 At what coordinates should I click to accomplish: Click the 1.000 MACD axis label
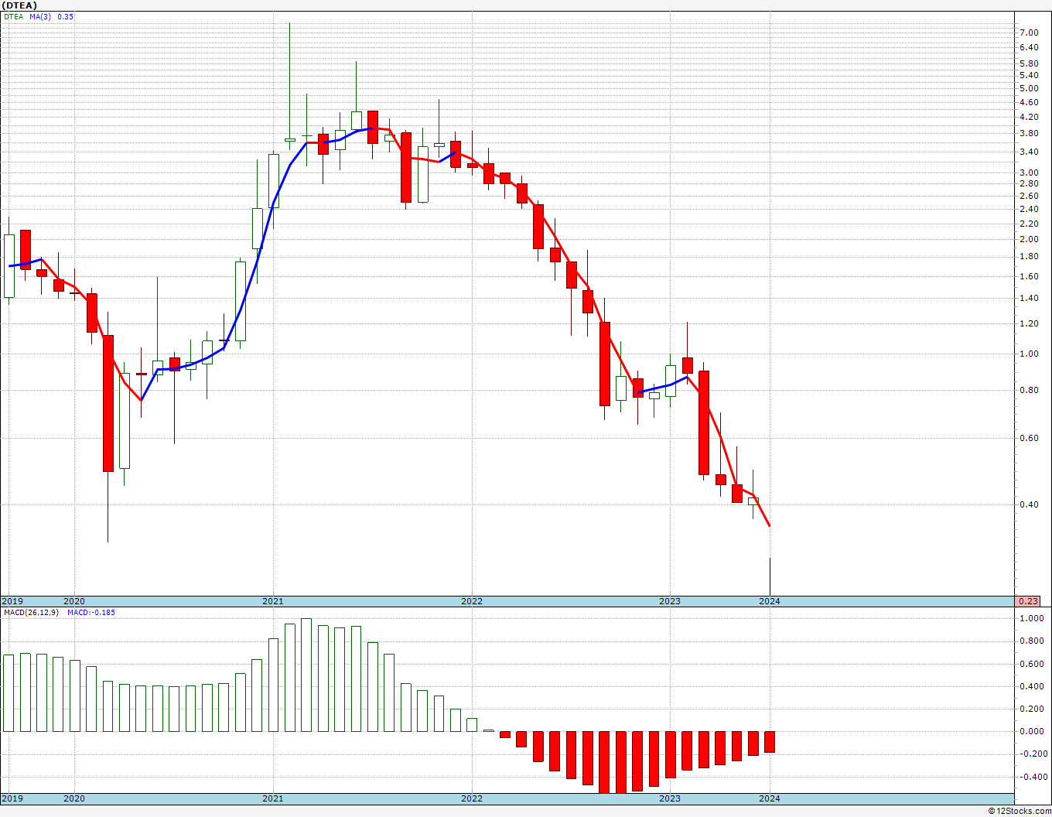coord(1031,618)
